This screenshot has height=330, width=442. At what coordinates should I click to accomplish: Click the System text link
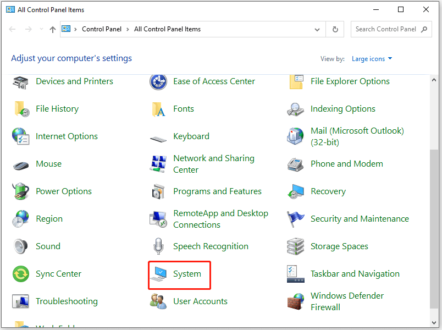187,274
